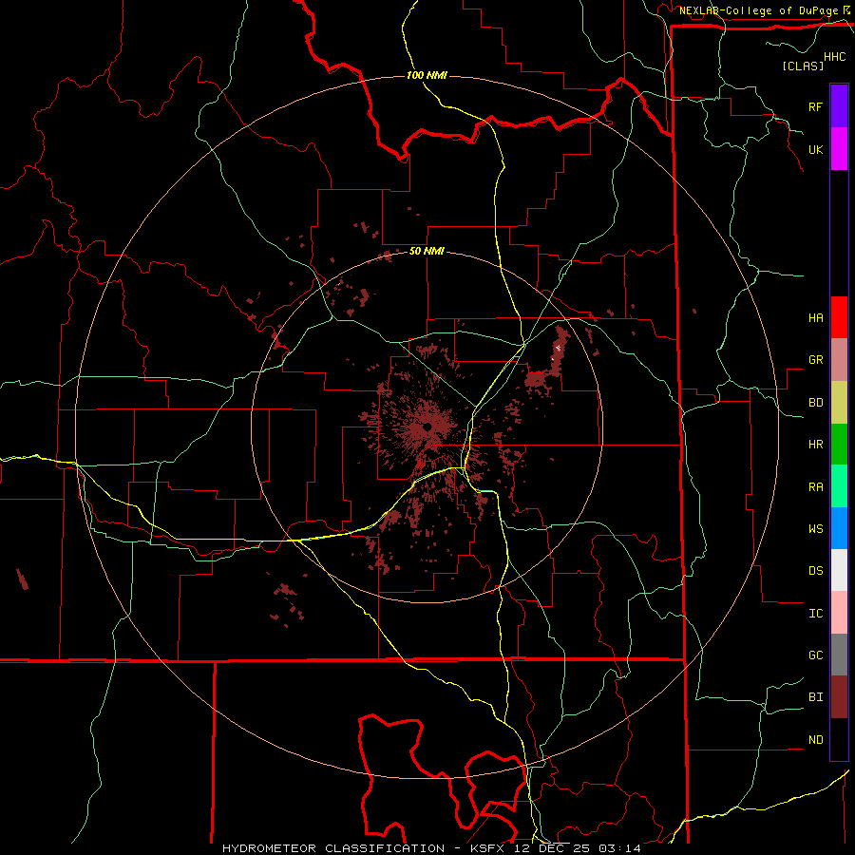Click the UK legend label
Viewport: 855px width, 855px height.
tap(815, 149)
